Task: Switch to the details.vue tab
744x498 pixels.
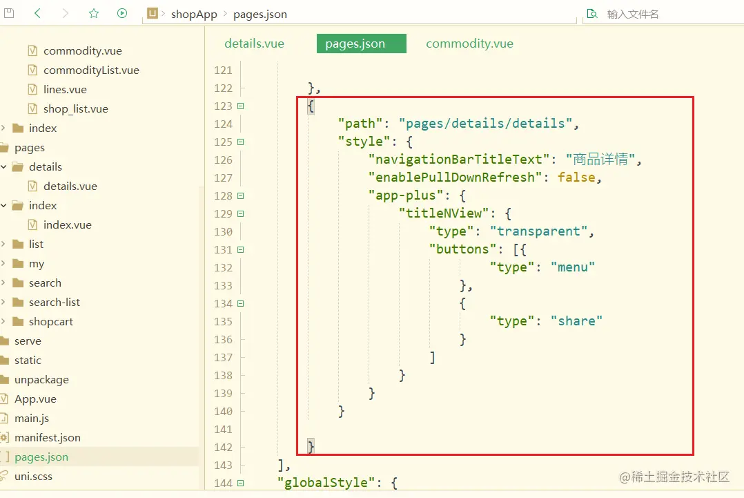Action: coord(254,44)
